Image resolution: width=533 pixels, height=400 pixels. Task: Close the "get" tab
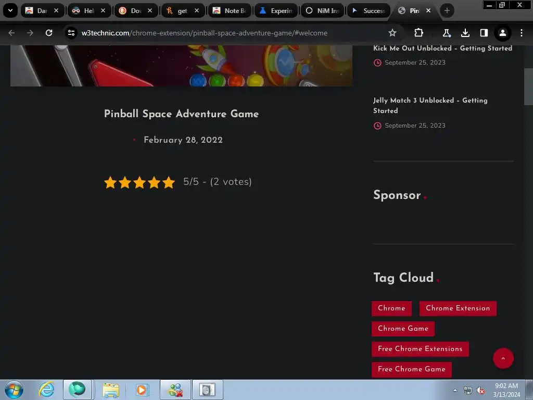coord(197,10)
